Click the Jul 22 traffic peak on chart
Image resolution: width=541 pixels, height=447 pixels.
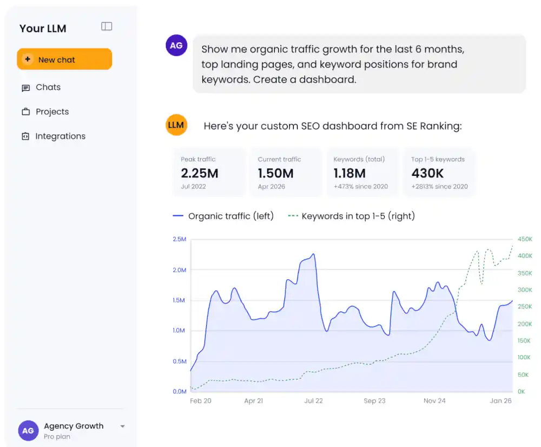pyautogui.click(x=313, y=255)
